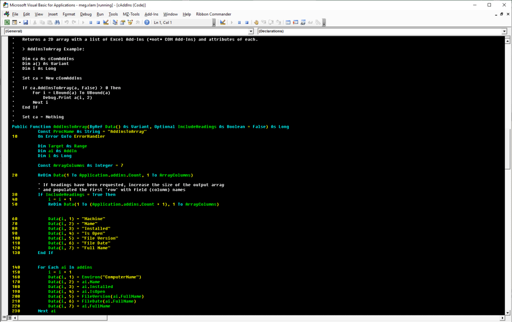Image resolution: width=512 pixels, height=322 pixels.
Task: Toggle a breakpoint using the hand icon
Action: tap(256, 23)
